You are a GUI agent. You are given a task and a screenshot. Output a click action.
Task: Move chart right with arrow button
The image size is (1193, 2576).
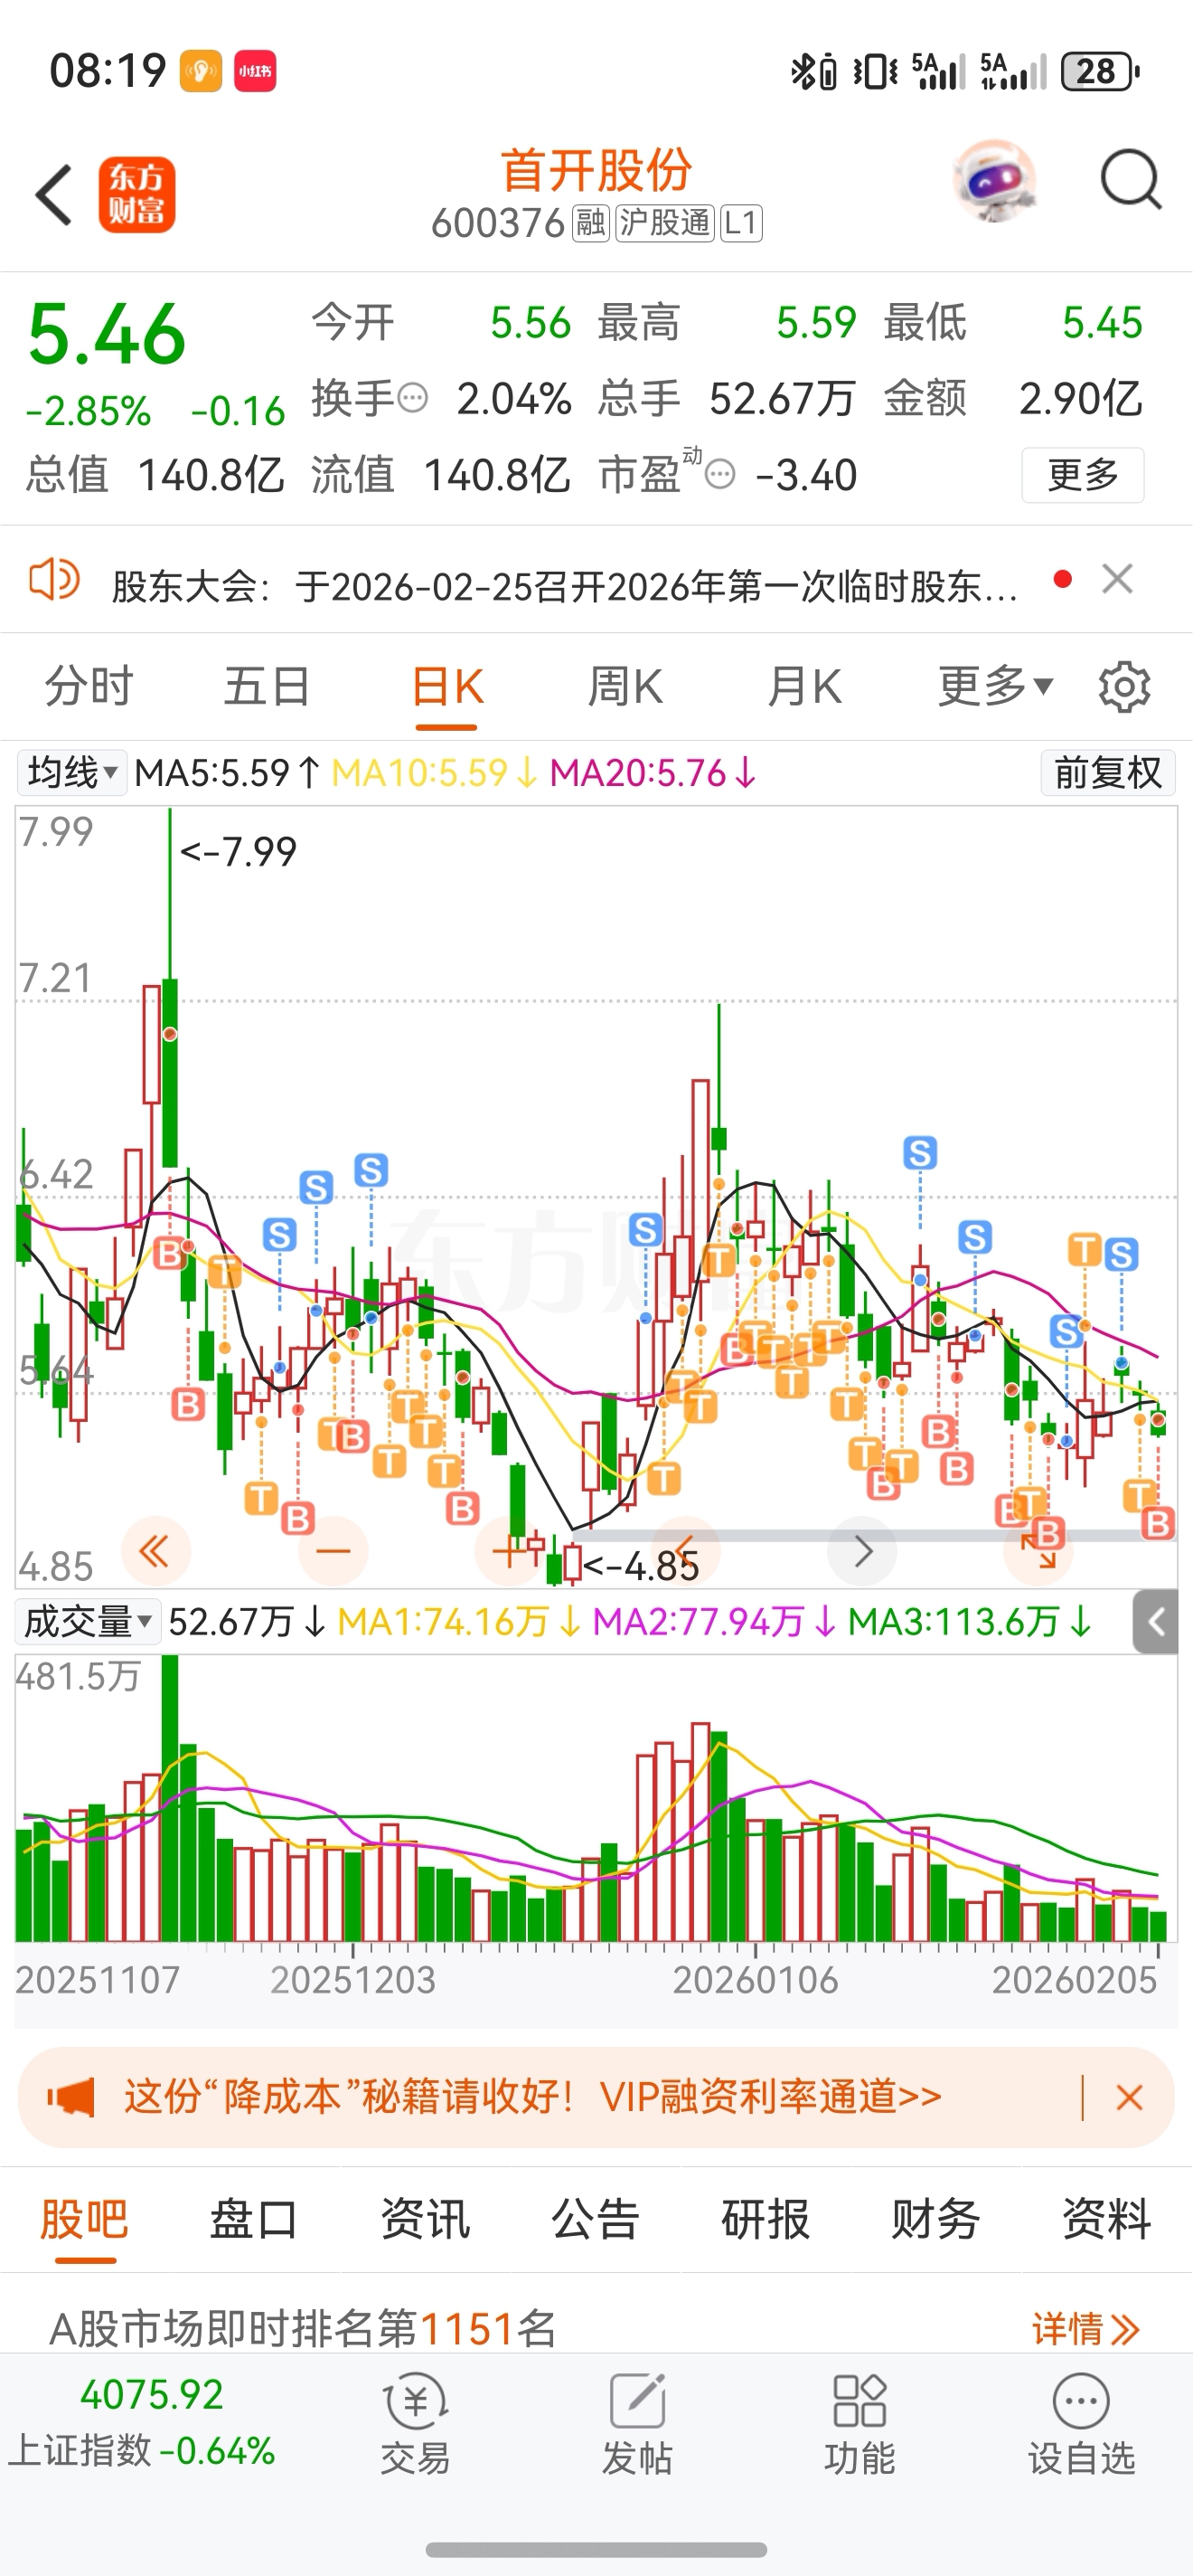point(862,1552)
